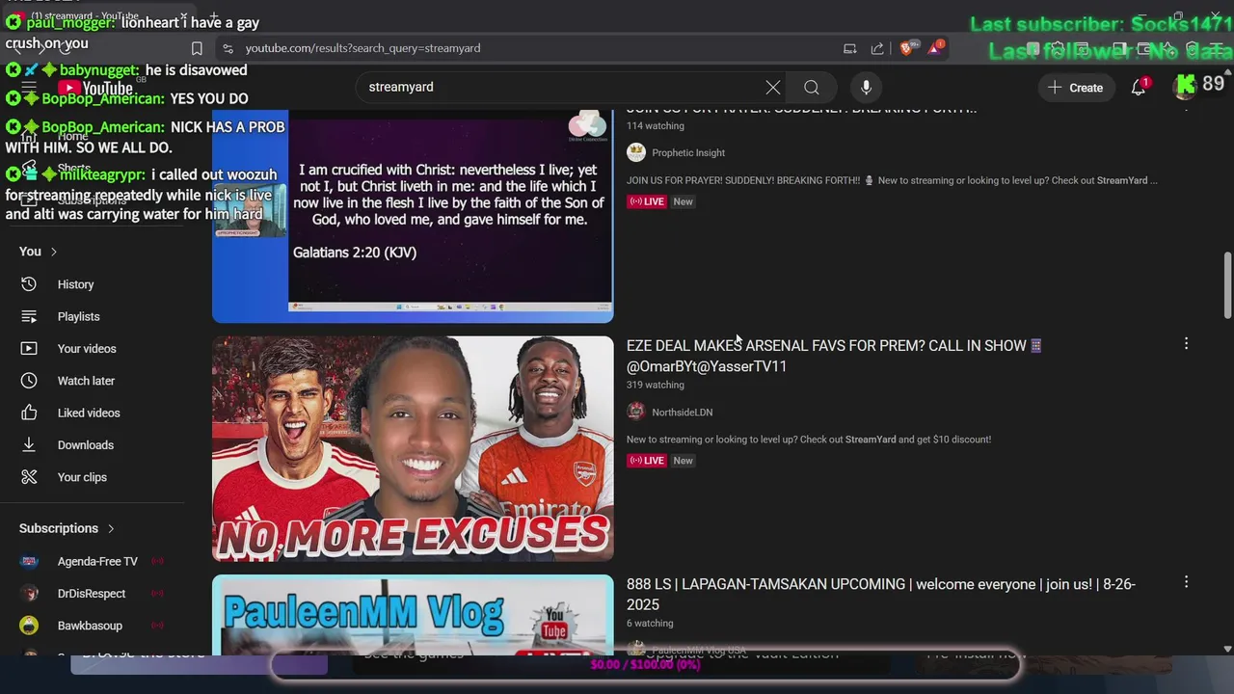Open site settings icon beside youtube.com URL
Viewport: 1234px width, 694px height.
[228, 48]
